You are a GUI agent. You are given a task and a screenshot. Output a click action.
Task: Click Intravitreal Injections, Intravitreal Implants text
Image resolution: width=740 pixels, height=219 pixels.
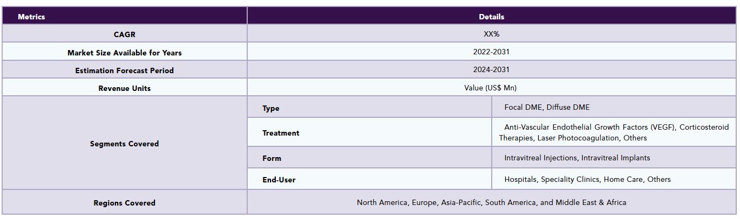tap(577, 158)
